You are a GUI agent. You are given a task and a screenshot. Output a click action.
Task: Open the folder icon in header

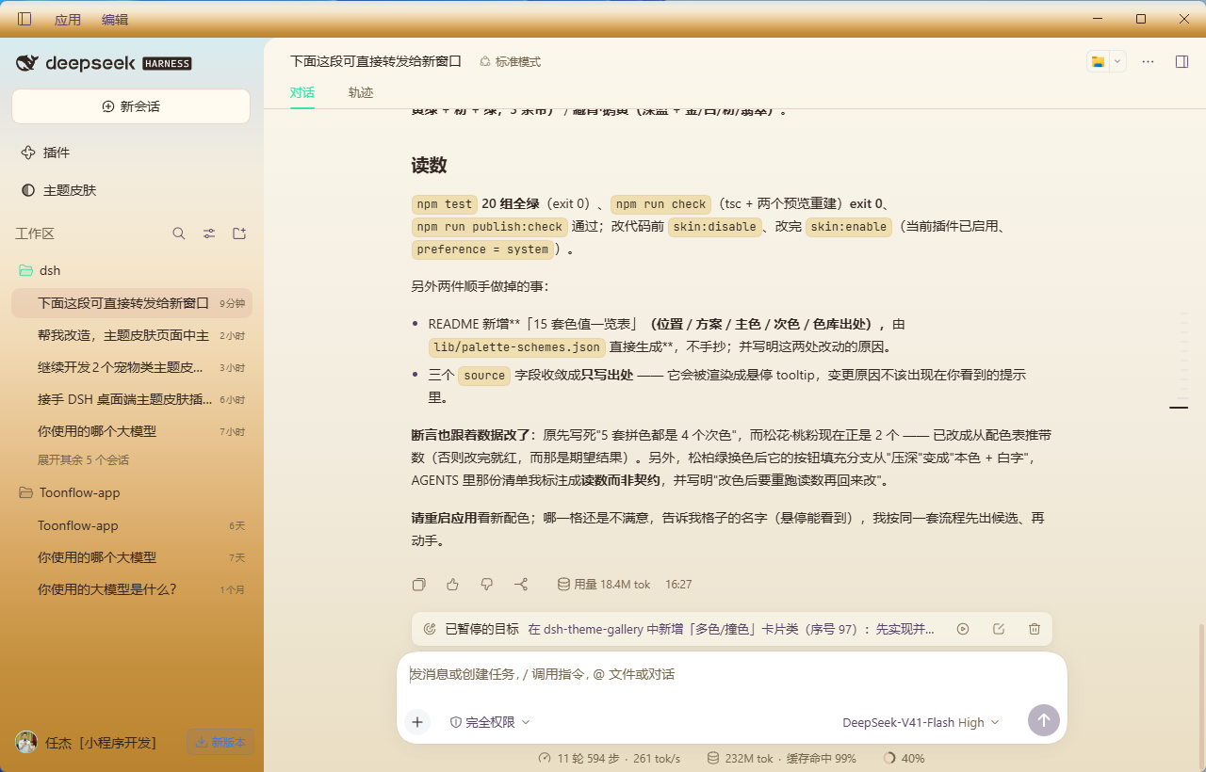(x=1098, y=61)
